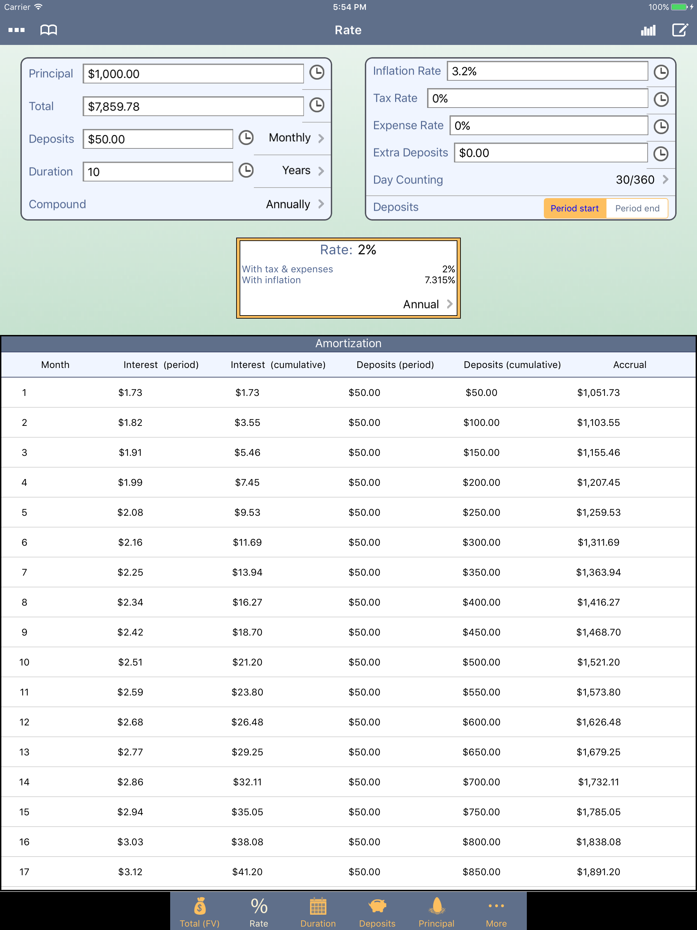Tap the clock icon beside Extra Deposits
Screen dimensions: 697x930
661,154
